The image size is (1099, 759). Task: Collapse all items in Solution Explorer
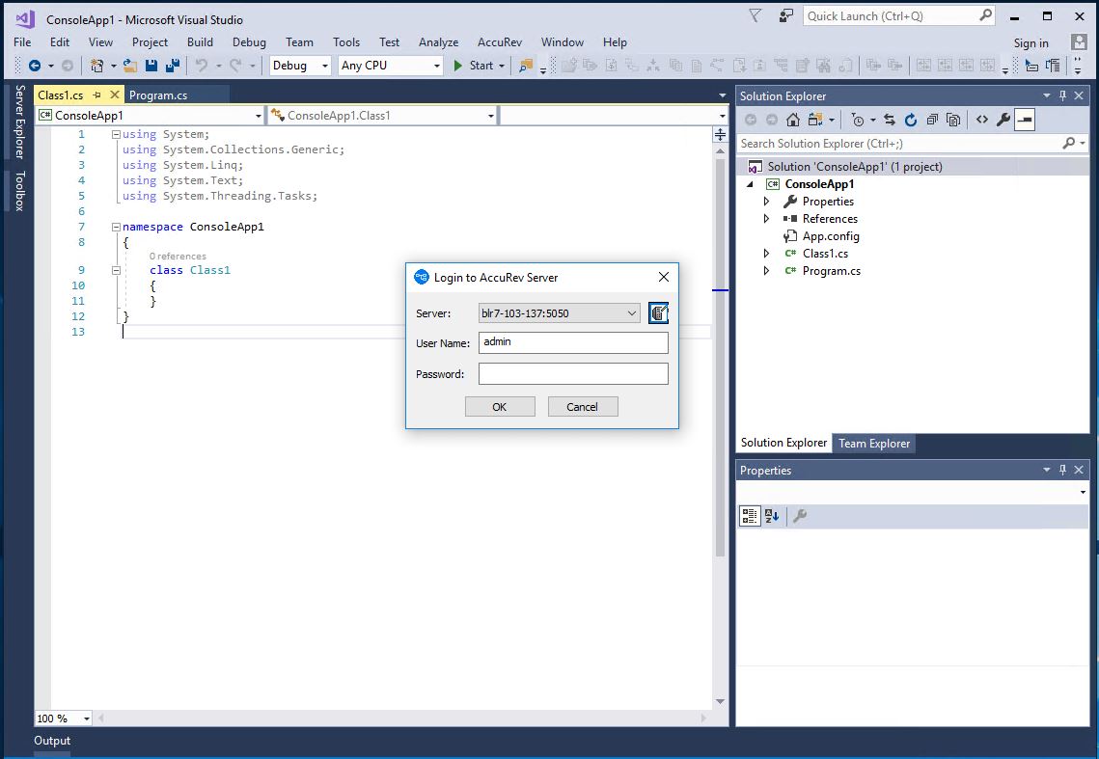point(932,119)
